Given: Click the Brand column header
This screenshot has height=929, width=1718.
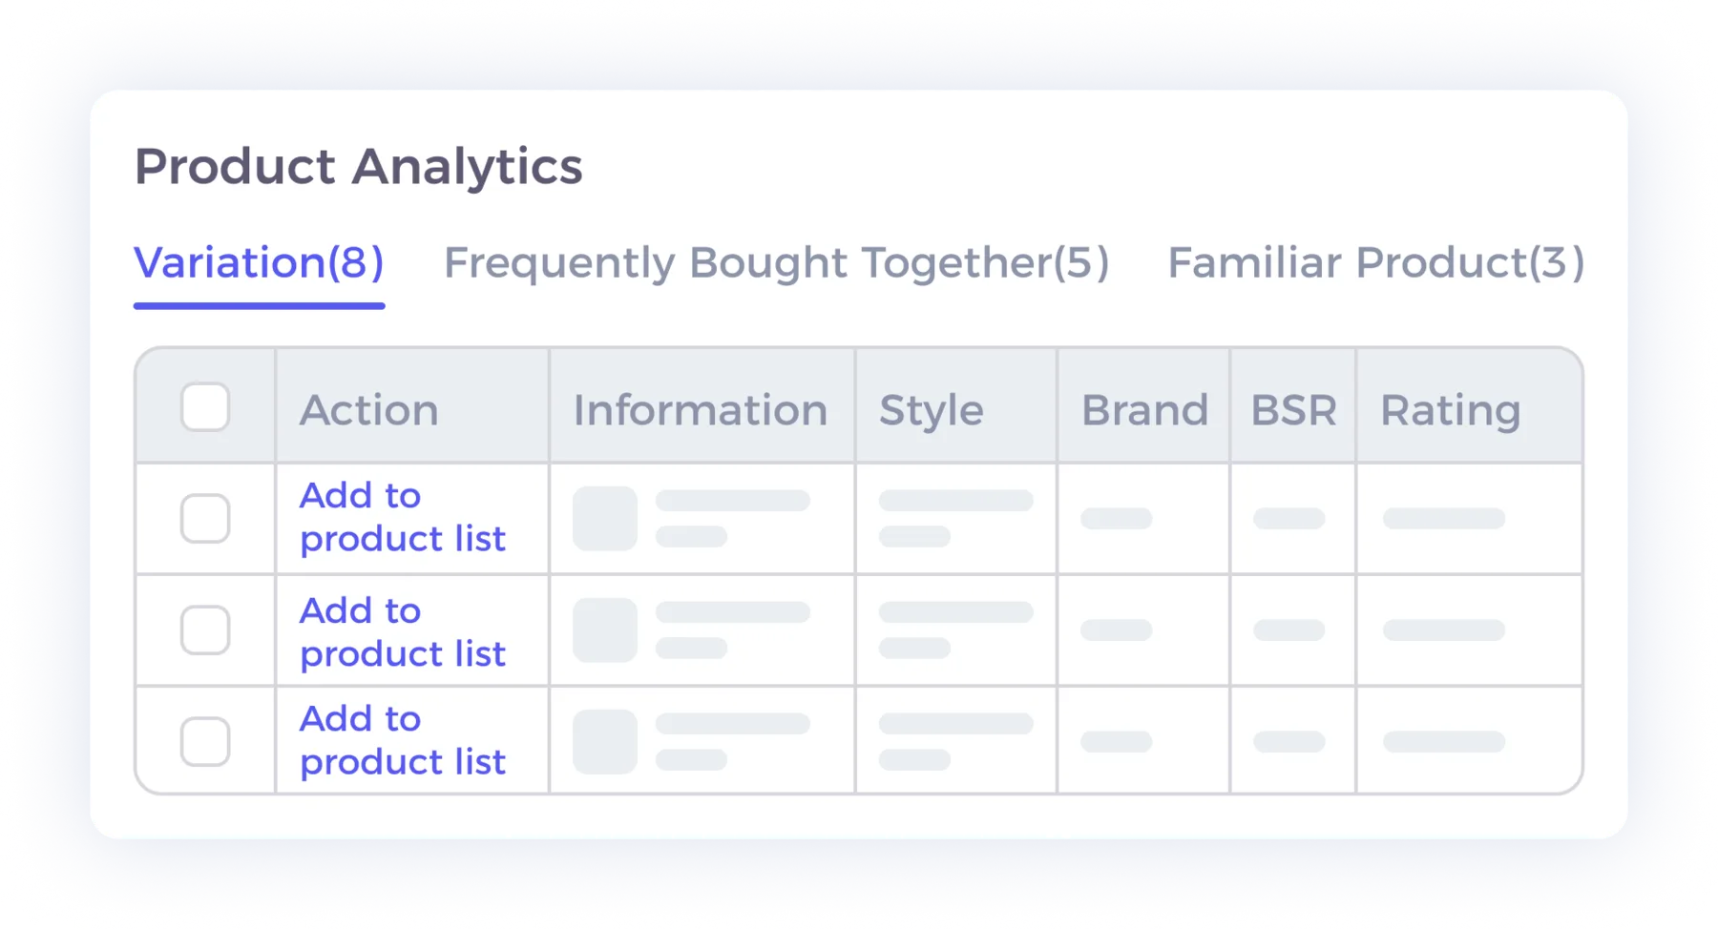Looking at the screenshot, I should click(x=1143, y=409).
